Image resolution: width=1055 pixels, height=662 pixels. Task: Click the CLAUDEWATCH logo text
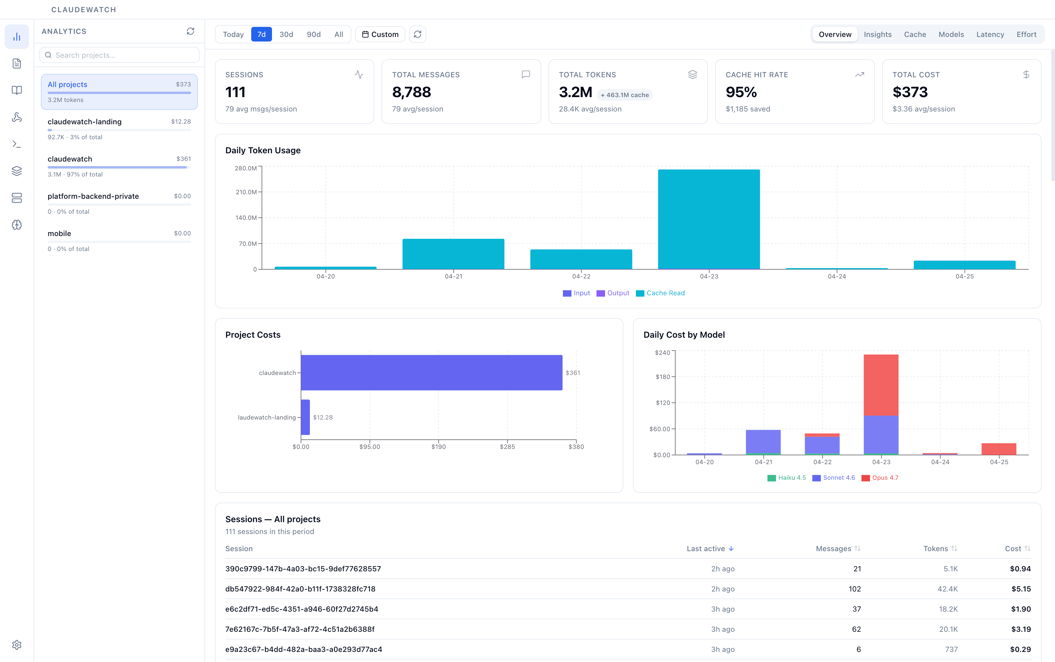[84, 10]
